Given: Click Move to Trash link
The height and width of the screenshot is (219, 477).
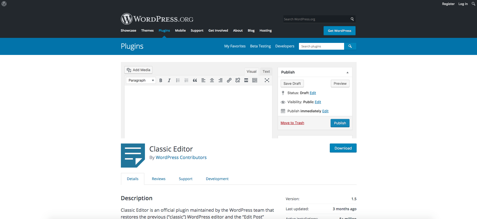Looking at the screenshot, I should [292, 123].
